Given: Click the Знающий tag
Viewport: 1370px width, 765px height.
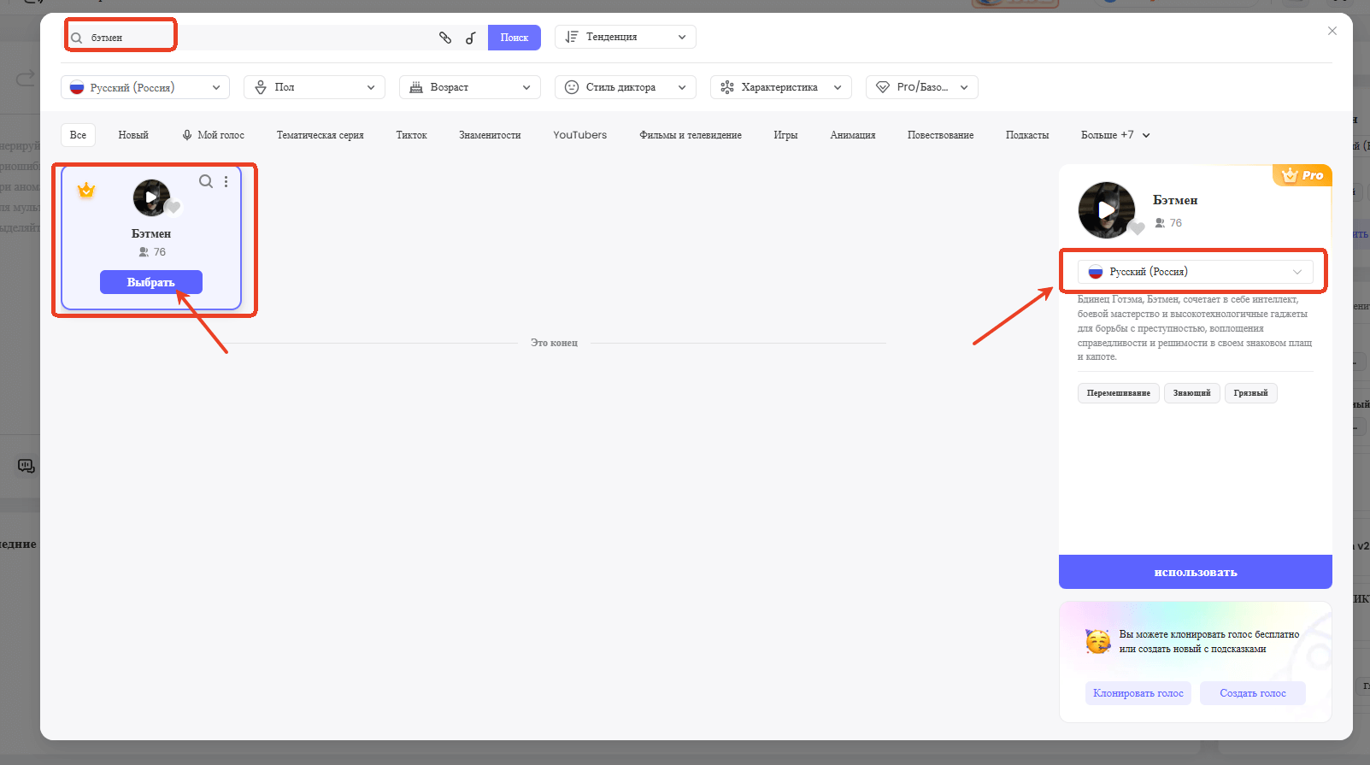Looking at the screenshot, I should tap(1191, 393).
